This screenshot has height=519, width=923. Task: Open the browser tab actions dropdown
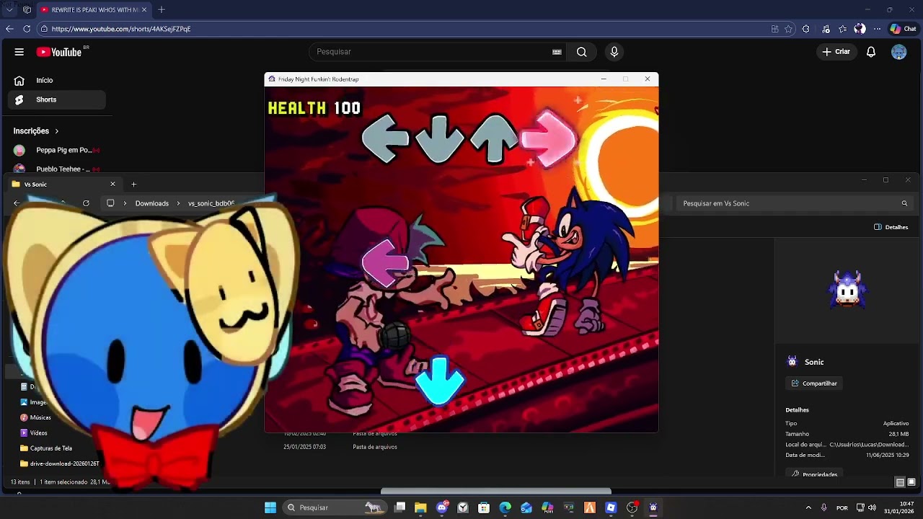click(x=9, y=10)
